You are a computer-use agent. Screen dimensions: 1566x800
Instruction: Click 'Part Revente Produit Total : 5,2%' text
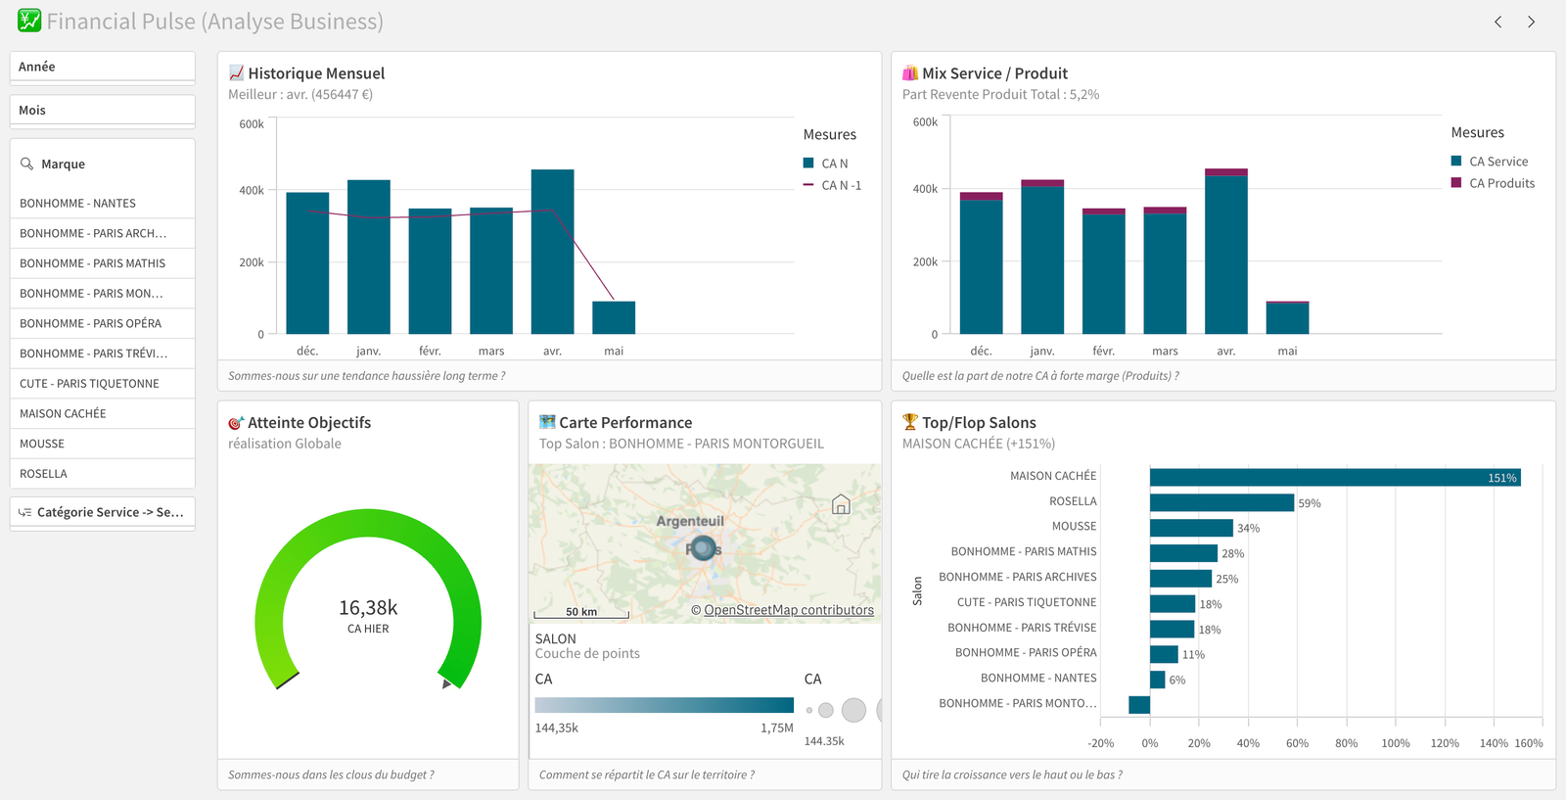coord(1000,95)
